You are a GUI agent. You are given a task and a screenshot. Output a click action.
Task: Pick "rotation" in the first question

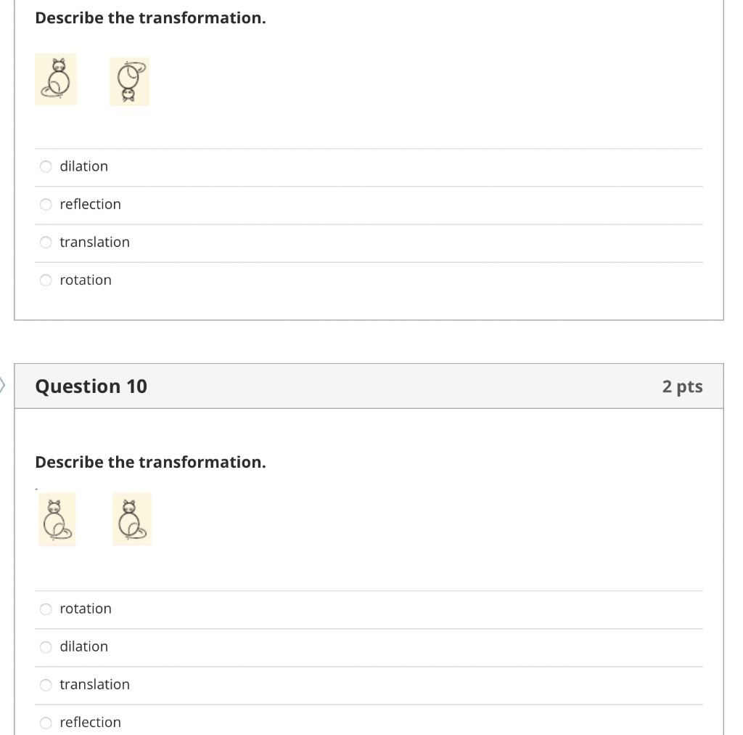[x=86, y=280]
